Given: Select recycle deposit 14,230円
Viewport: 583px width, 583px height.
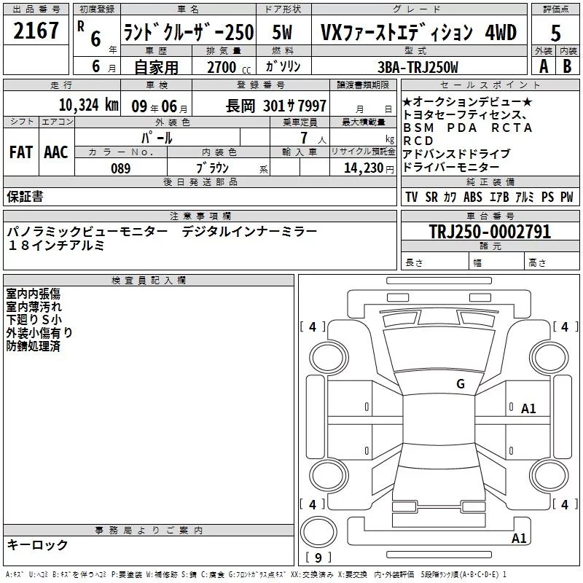Looking at the screenshot, I should (369, 168).
